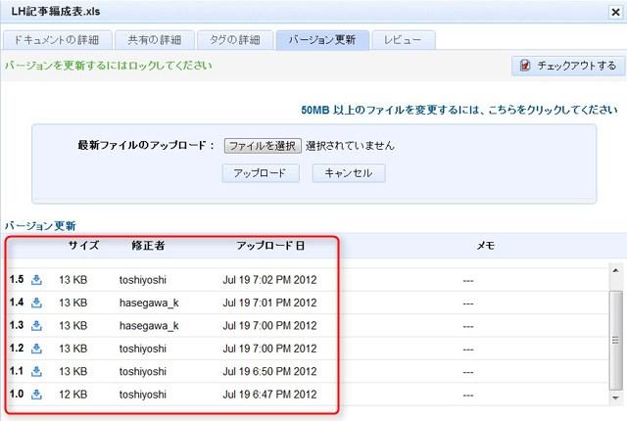This screenshot has height=421, width=627.
Task: Open the ドキュメントの詳細 tab
Action: pos(57,40)
